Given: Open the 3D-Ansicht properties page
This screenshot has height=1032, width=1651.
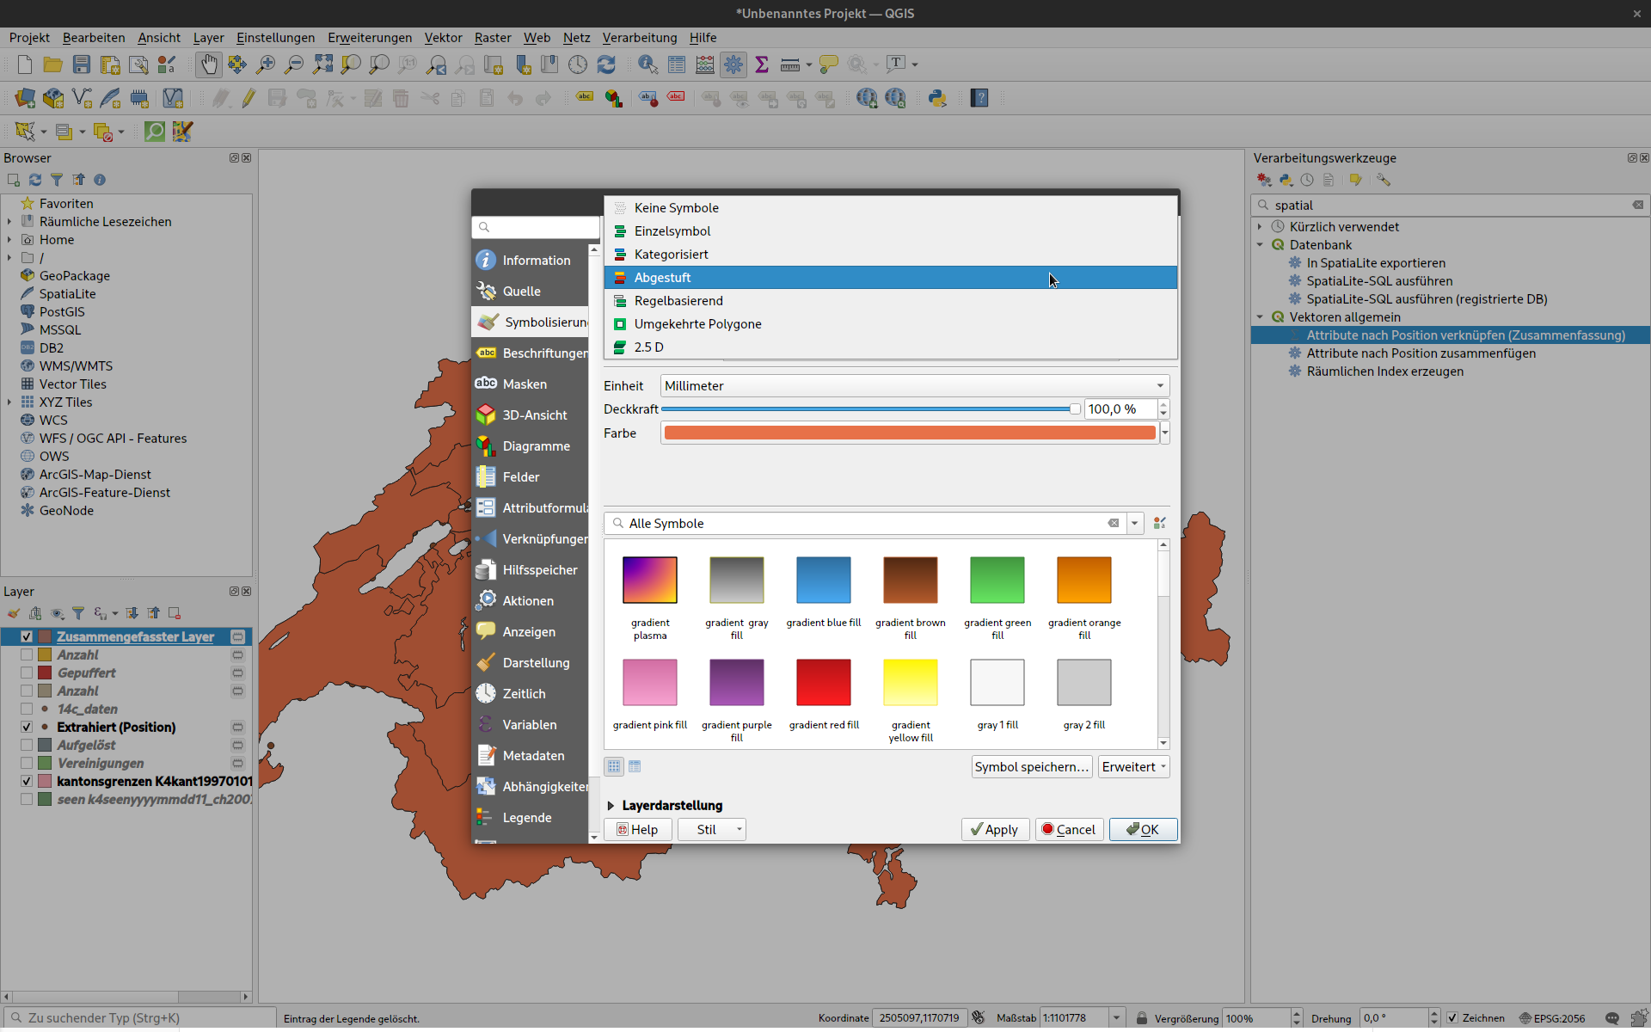Looking at the screenshot, I should pos(534,415).
